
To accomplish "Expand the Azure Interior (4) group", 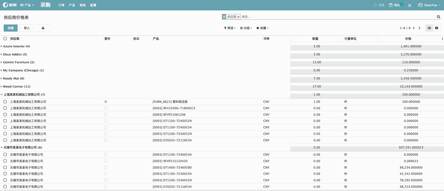I will point(16,46).
